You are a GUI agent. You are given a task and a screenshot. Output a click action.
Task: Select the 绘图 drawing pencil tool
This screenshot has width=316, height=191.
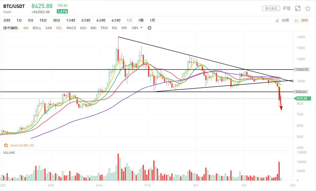[x=277, y=20]
